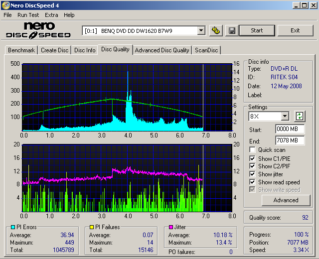Click PI Failures average value 0.07
Image resolution: width=319 pixels, height=259 pixels.
coord(148,235)
